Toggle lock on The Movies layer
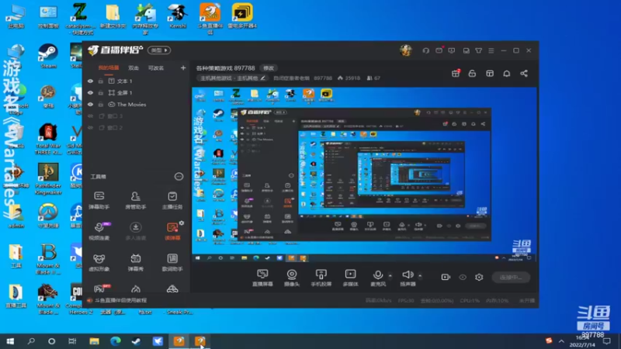The image size is (621, 349). tap(101, 105)
